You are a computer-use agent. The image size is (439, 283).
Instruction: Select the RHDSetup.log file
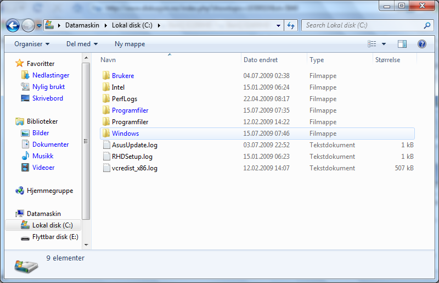(132, 157)
